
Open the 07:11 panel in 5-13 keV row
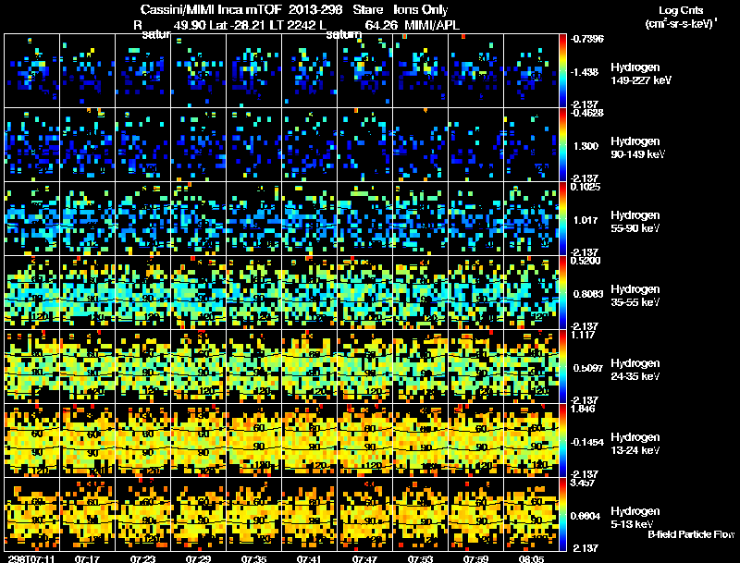pyautogui.click(x=32, y=515)
